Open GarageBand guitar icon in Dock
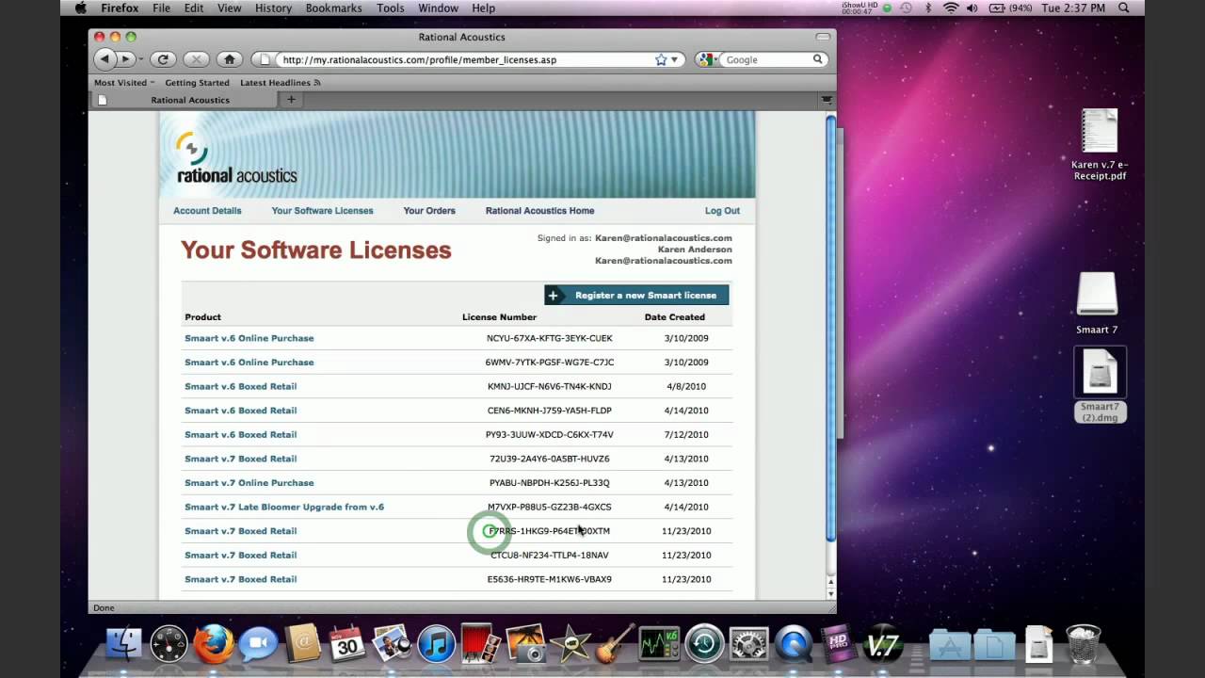Viewport: 1205px width, 678px height. tap(615, 644)
